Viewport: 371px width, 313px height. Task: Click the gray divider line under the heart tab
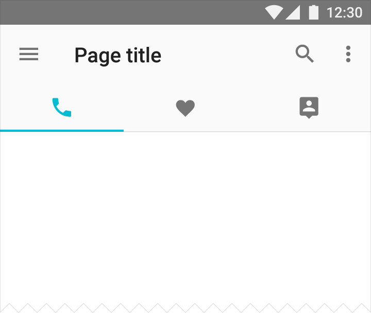coord(185,131)
